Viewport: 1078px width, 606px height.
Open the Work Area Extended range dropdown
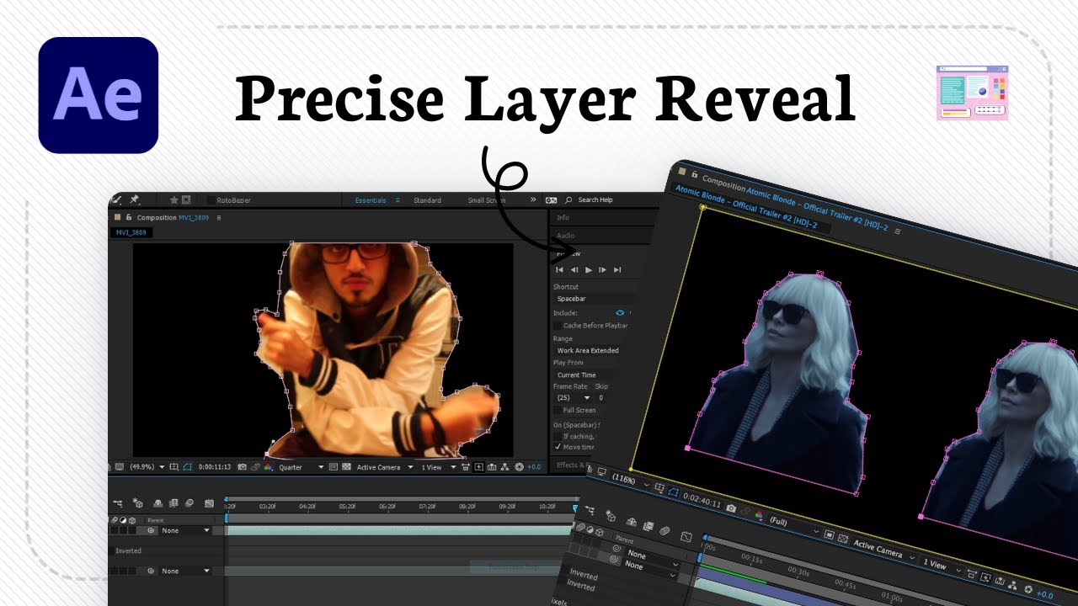[588, 350]
